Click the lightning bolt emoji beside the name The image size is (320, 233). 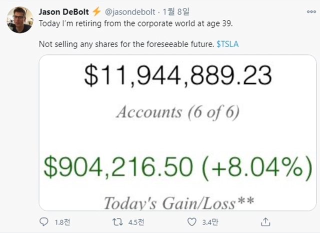point(97,11)
